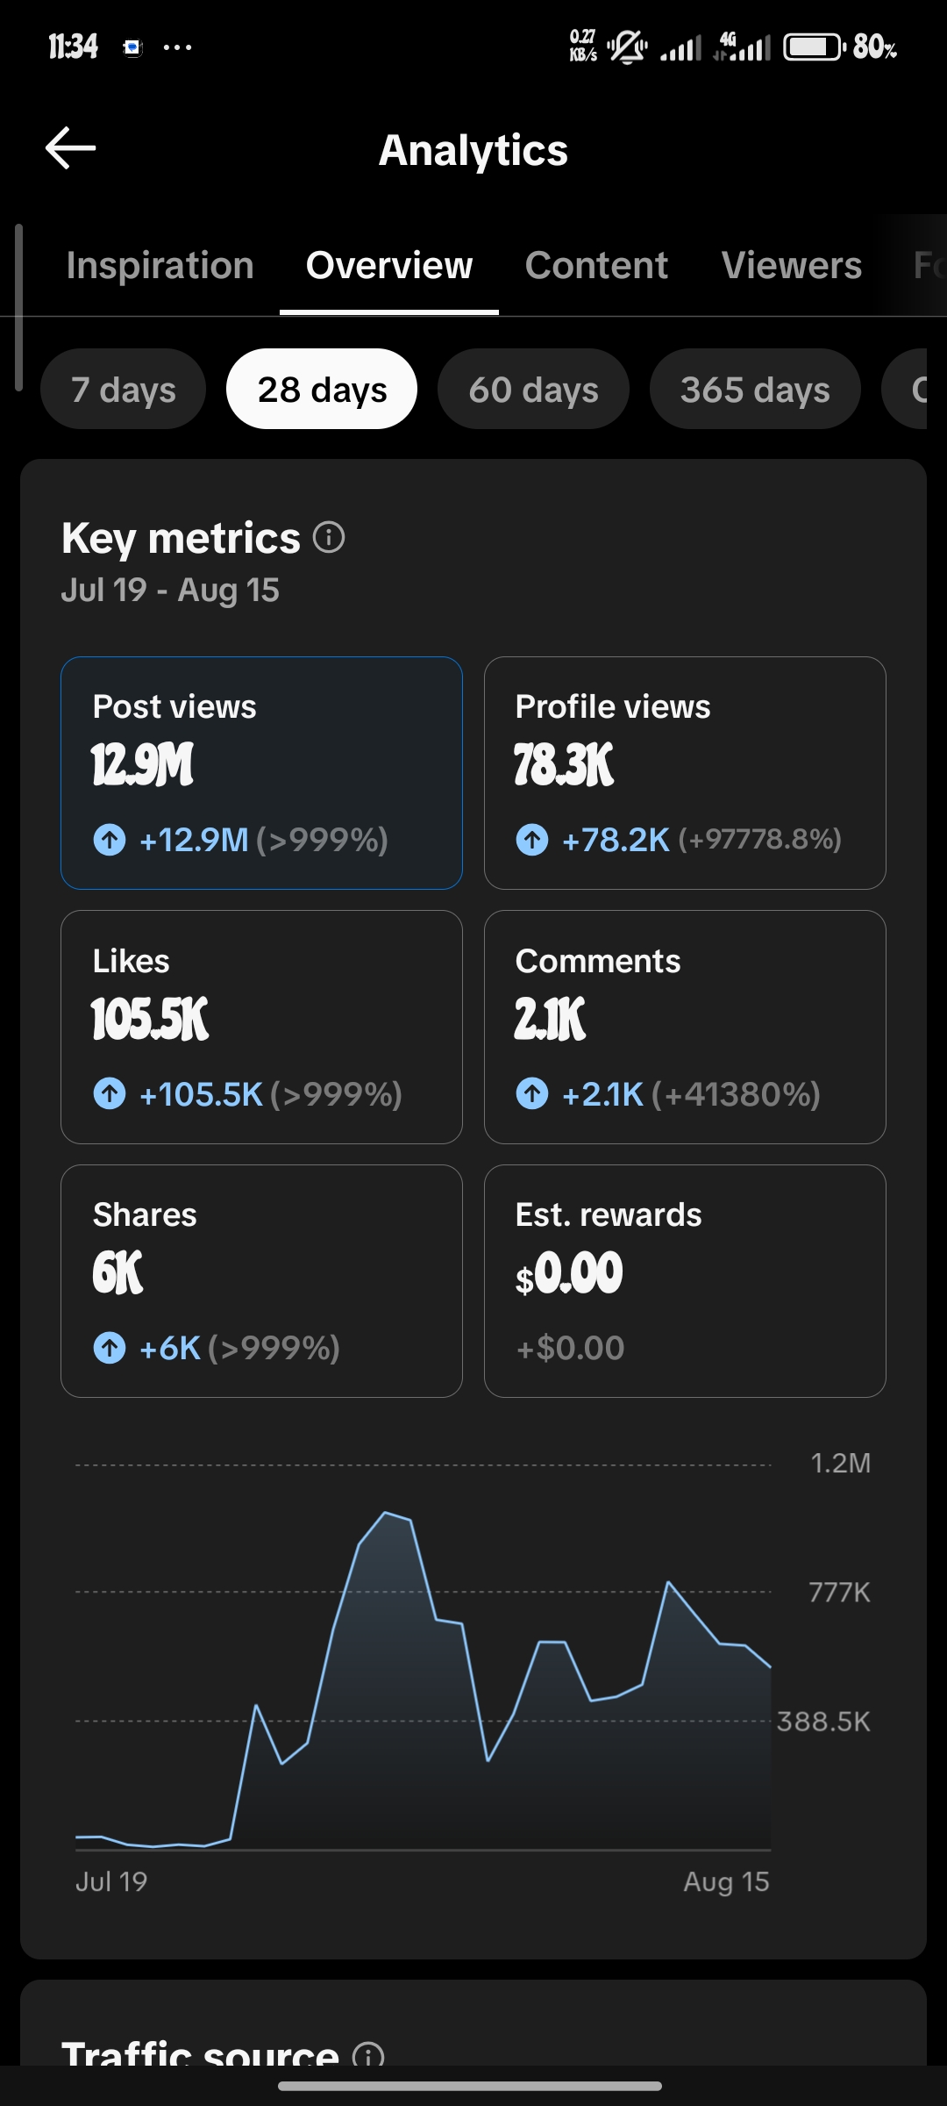Select the 60 days range
The width and height of the screenshot is (947, 2106).
click(x=533, y=389)
